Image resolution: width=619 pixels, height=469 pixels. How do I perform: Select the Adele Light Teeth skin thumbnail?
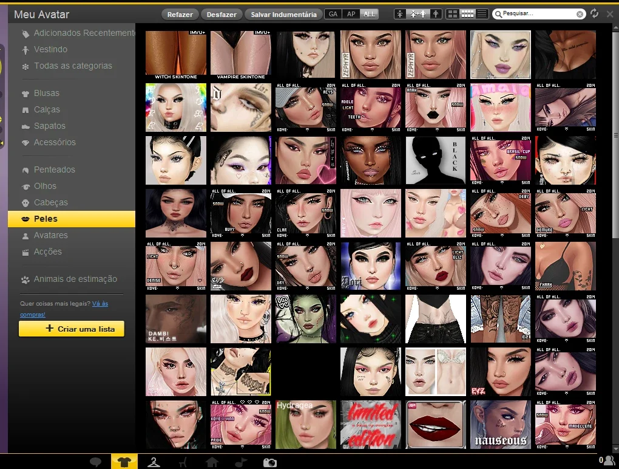[x=371, y=108]
